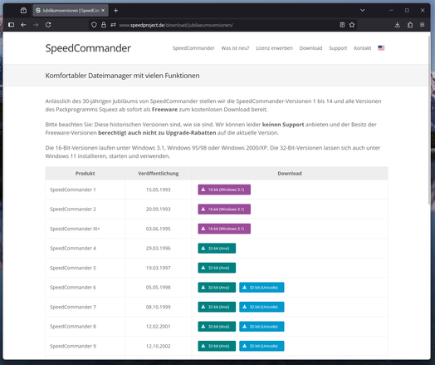This screenshot has height=365, width=435.
Task: Open the Support navigation item
Action: click(x=338, y=48)
